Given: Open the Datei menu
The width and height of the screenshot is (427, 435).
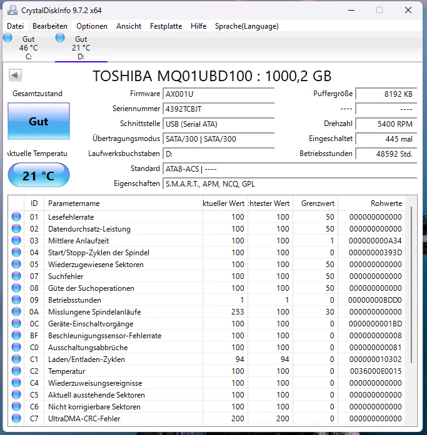Looking at the screenshot, I should tap(15, 26).
